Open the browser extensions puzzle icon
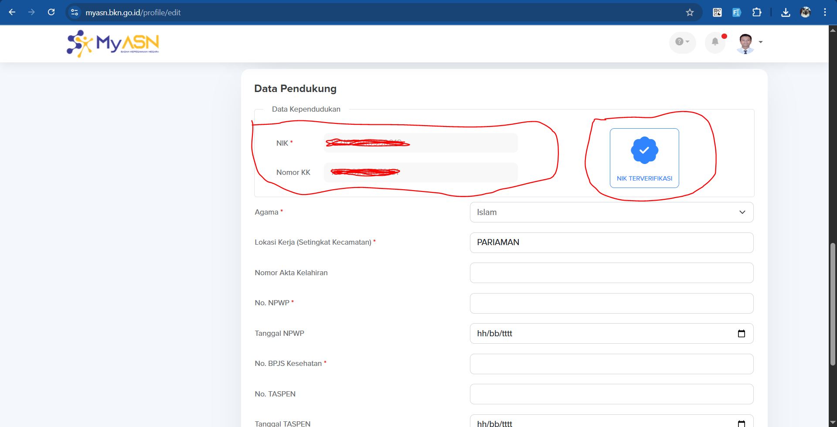The height and width of the screenshot is (427, 837). pos(757,12)
